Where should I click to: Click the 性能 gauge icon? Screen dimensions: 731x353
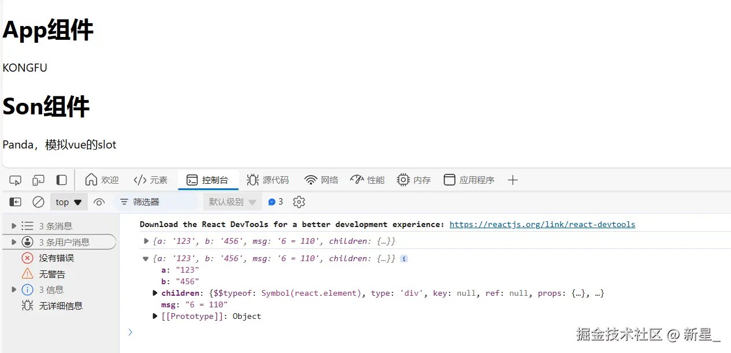point(357,180)
